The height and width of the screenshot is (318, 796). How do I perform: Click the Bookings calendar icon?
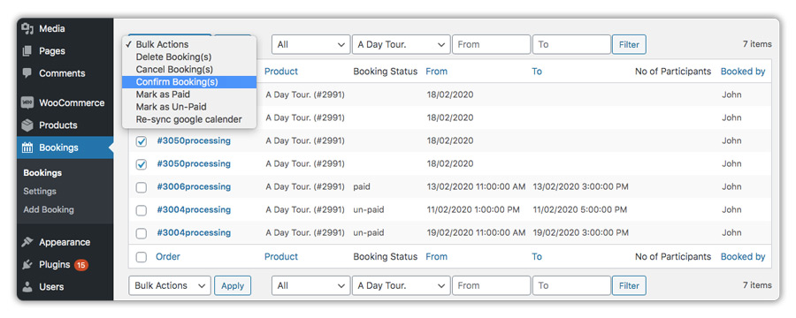(x=27, y=148)
